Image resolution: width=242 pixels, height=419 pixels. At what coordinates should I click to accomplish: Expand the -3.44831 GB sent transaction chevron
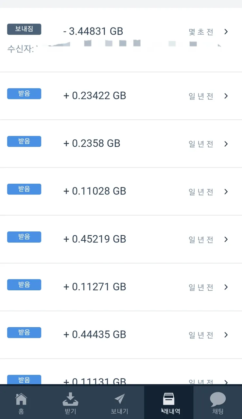[226, 32]
